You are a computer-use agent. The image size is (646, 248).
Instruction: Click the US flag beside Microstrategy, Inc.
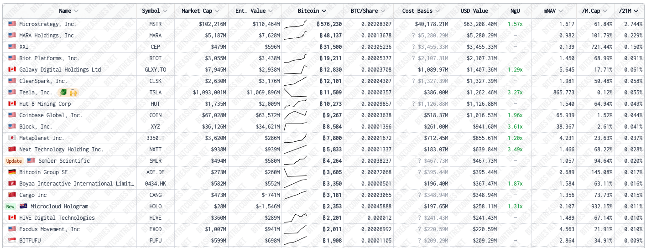(x=12, y=24)
